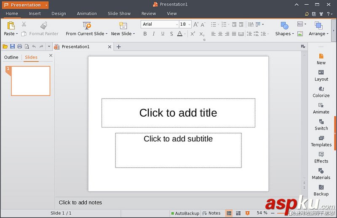Apply Subscript formatting
Screen dimensions: 337x218
point(202,34)
